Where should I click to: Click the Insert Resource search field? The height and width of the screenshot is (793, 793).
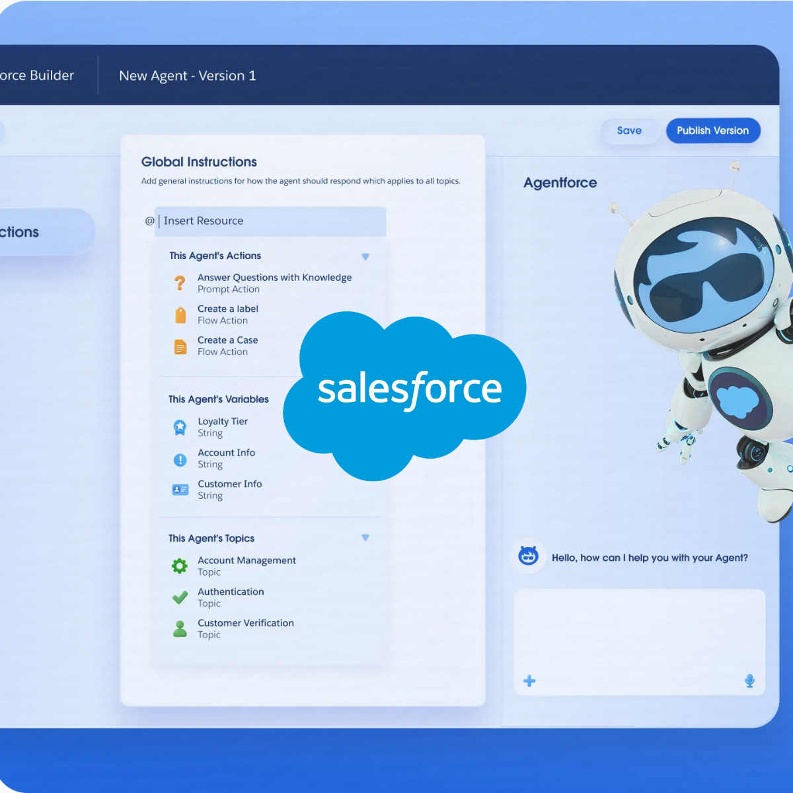[270, 221]
